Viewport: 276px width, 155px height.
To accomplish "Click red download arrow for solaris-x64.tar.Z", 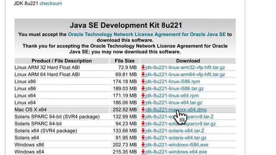I will pyautogui.click(x=143, y=130).
